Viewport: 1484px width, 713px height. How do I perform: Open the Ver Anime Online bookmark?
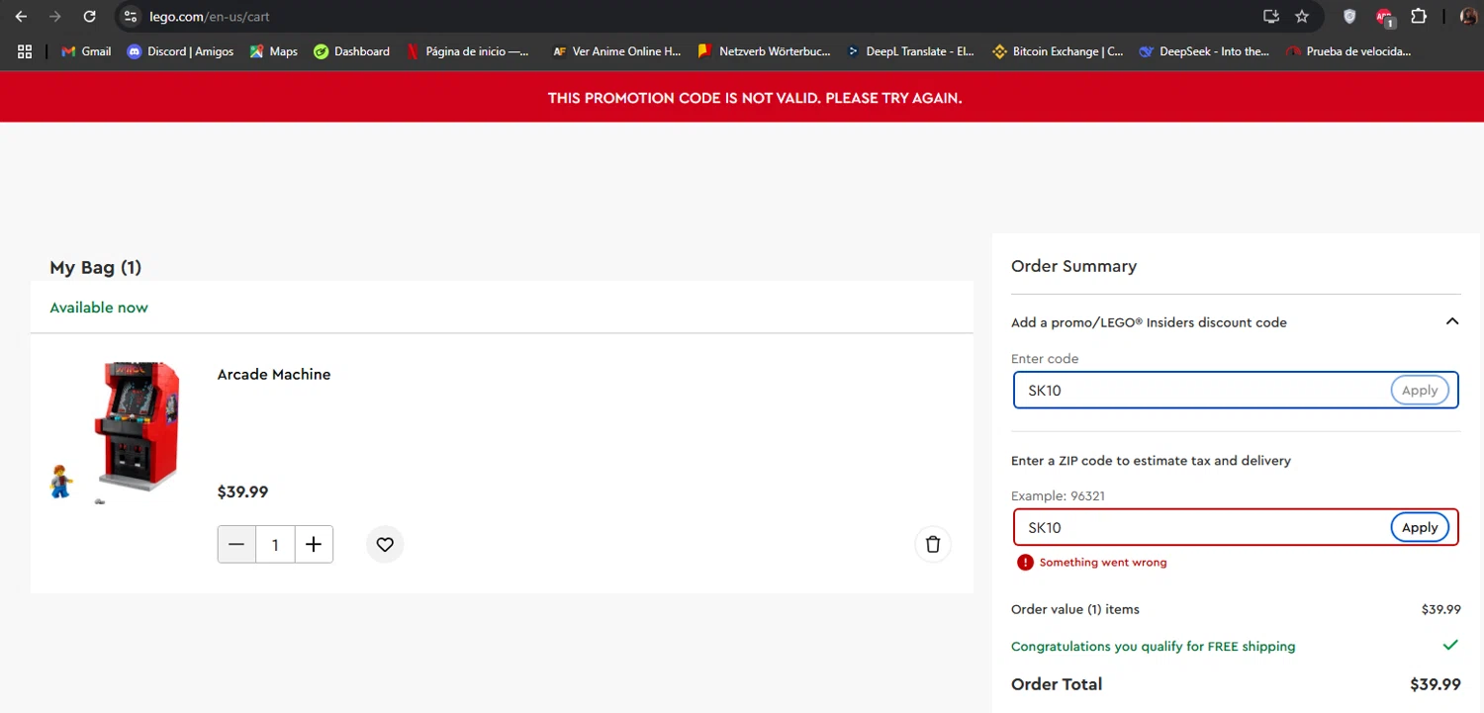616,51
